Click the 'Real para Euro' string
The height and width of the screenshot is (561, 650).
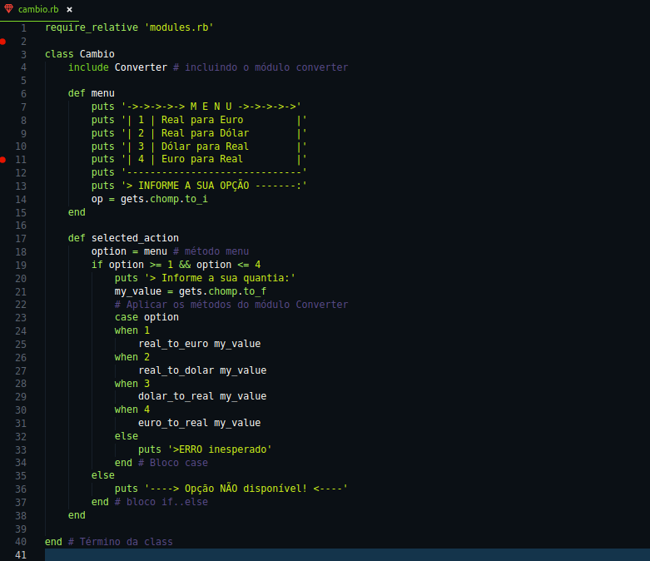(x=202, y=120)
